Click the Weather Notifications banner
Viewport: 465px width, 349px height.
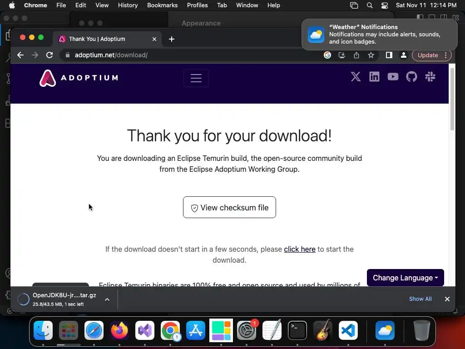click(x=379, y=35)
